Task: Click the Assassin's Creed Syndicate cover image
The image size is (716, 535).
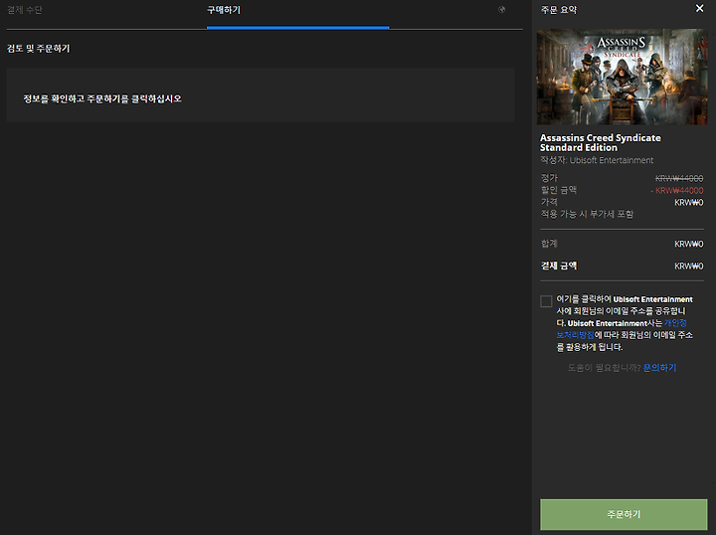Action: 622,77
